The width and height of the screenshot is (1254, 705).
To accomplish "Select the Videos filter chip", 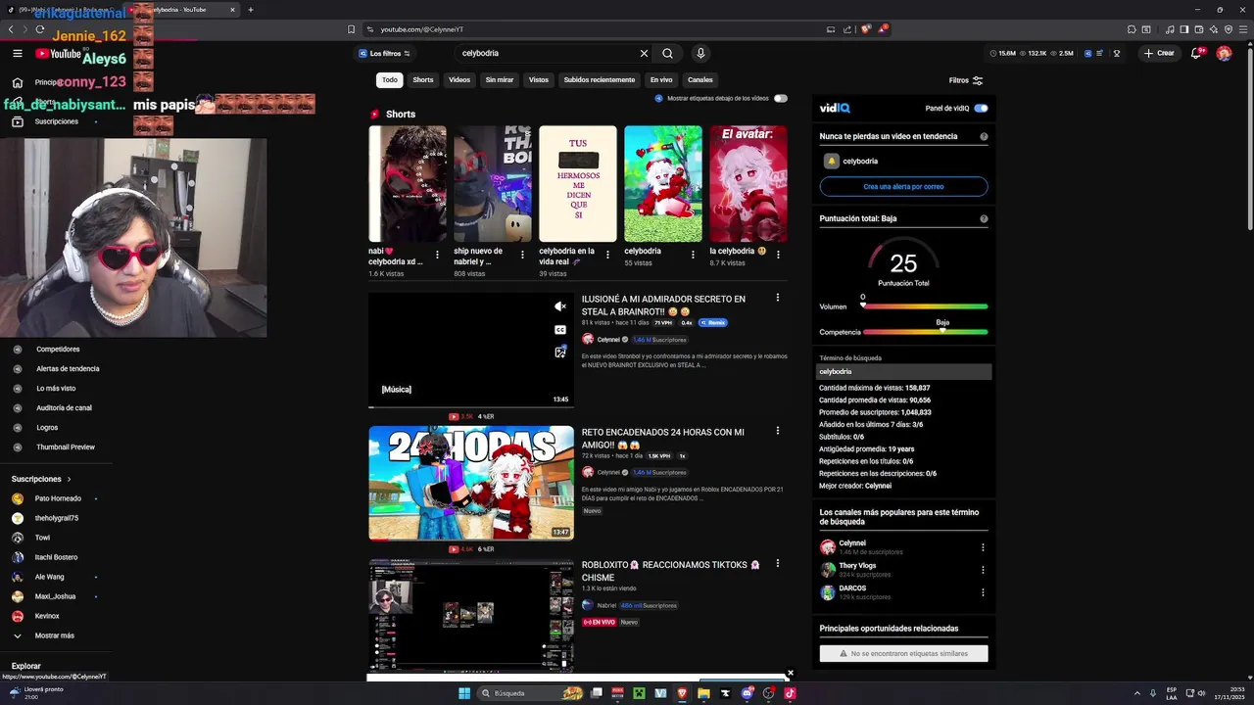I will pyautogui.click(x=459, y=79).
